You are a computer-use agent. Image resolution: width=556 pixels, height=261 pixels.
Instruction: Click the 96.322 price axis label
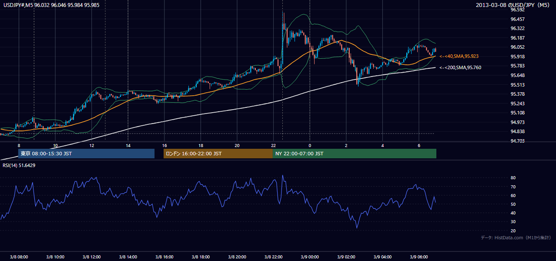(x=517, y=28)
